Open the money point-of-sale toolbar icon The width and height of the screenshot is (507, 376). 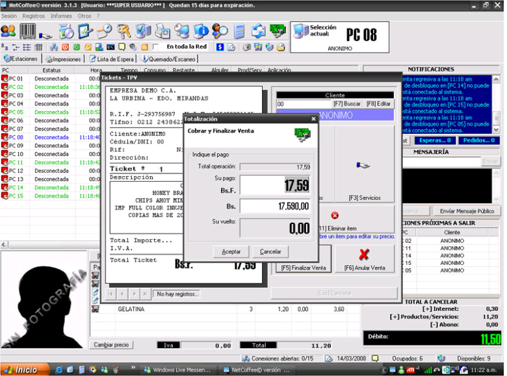[278, 31]
